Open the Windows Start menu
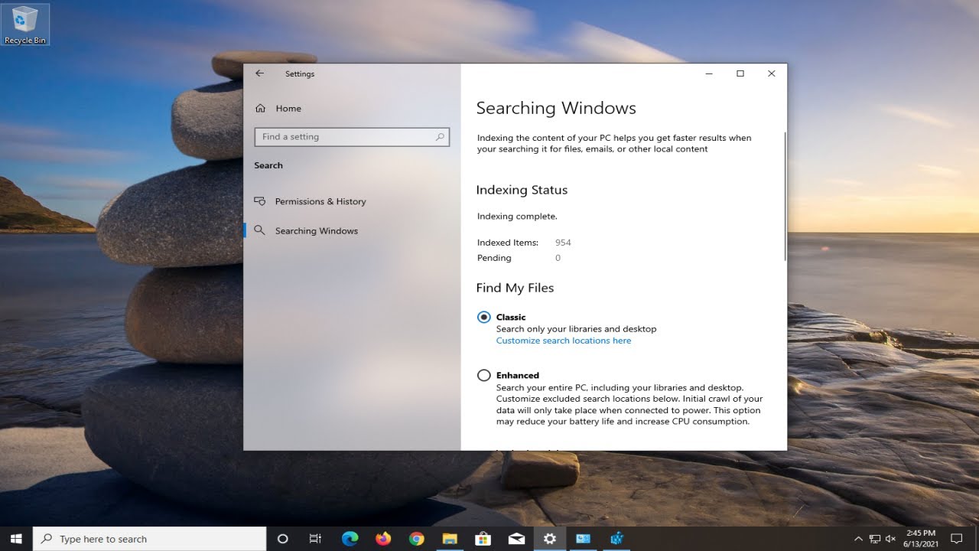979x551 pixels. coord(16,539)
